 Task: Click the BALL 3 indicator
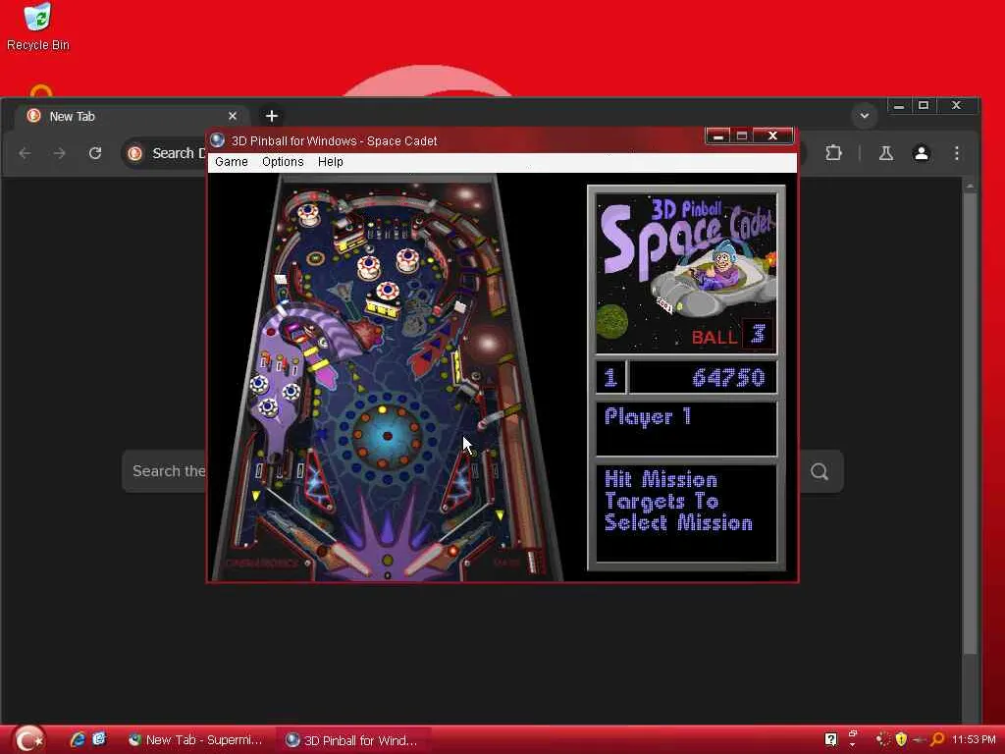[732, 336]
